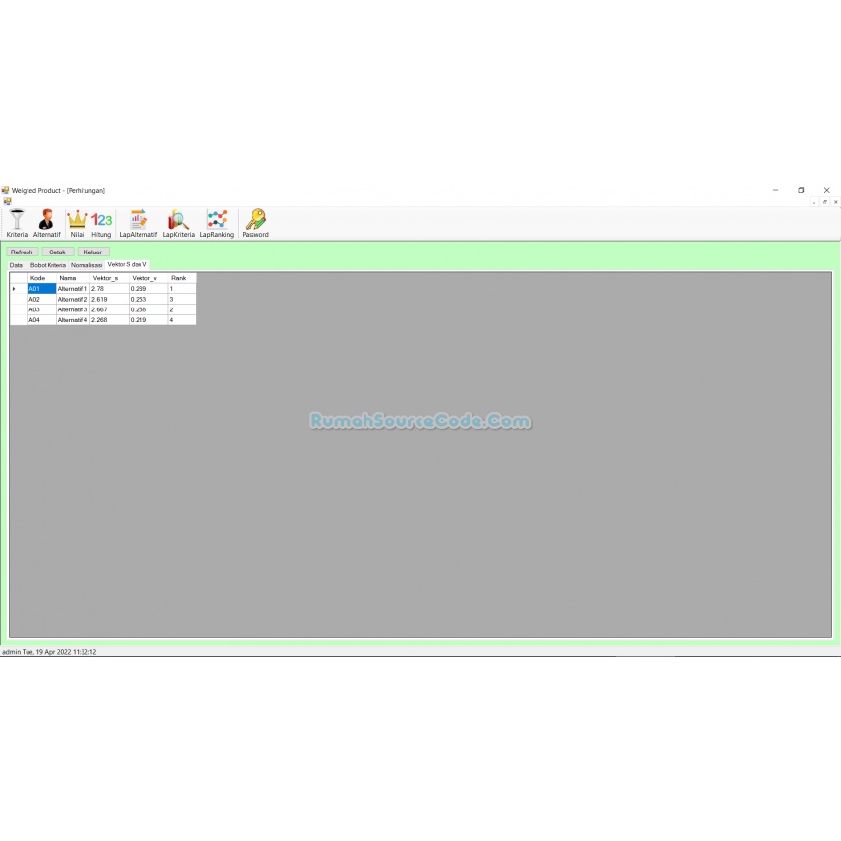Click the Alternatif 3 name cell
The height and width of the screenshot is (841, 841).
coord(73,310)
